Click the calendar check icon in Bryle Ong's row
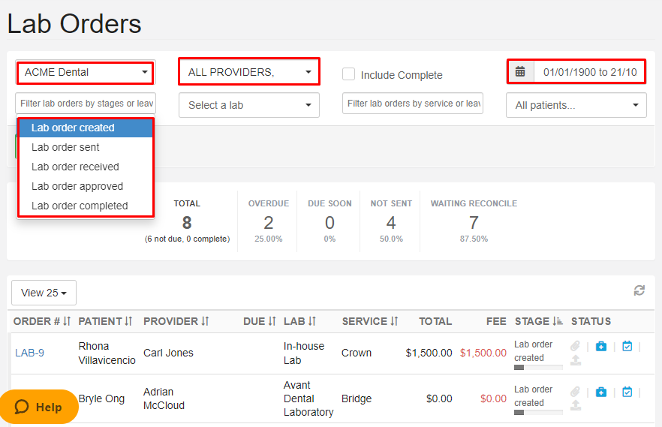The width and height of the screenshot is (662, 427). (627, 392)
